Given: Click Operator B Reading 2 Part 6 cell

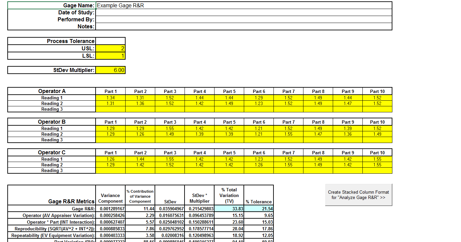Looking at the screenshot, I should [x=259, y=134].
